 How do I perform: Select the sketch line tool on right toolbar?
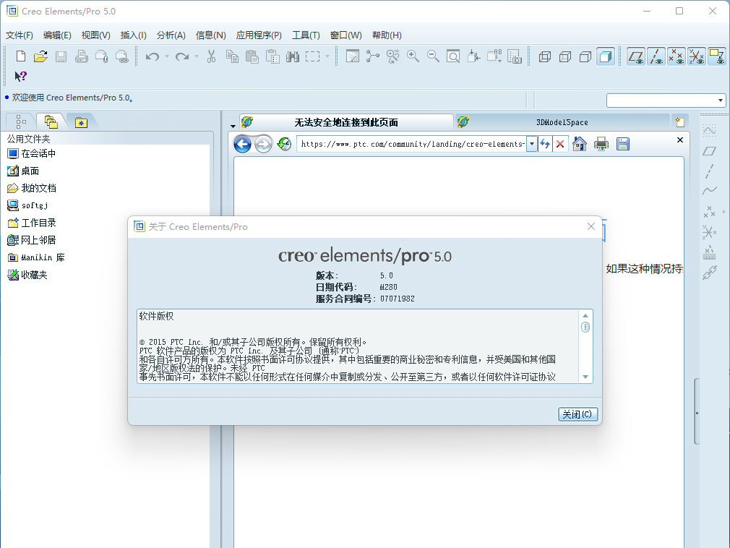pos(710,171)
